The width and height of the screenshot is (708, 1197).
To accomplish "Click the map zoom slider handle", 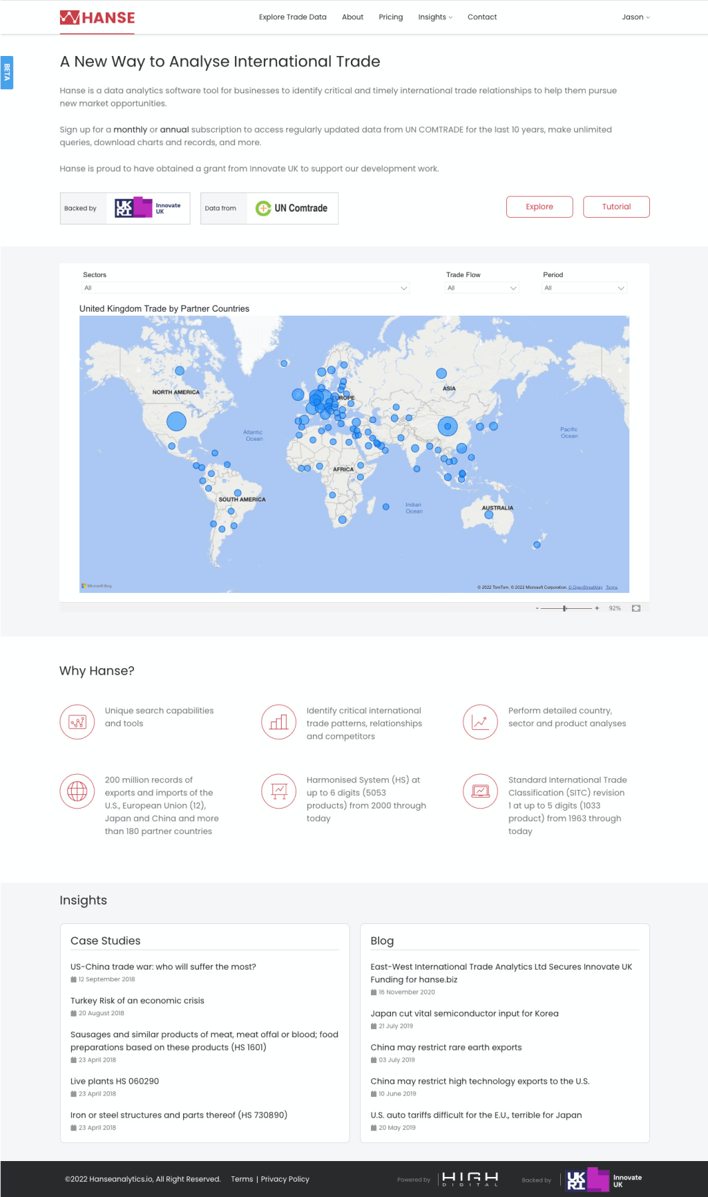I will tap(564, 608).
